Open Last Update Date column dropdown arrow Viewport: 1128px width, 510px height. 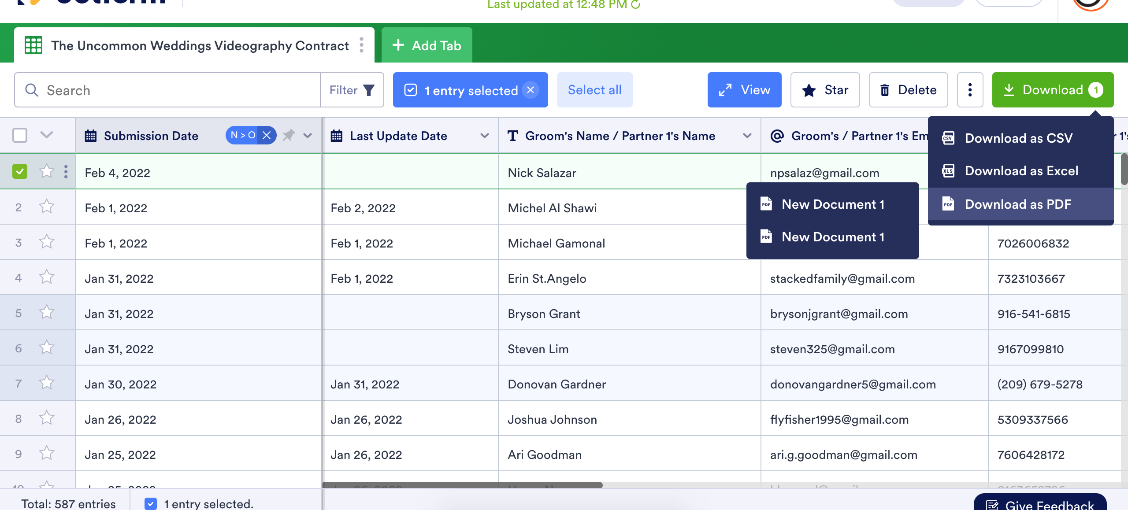[x=484, y=136]
